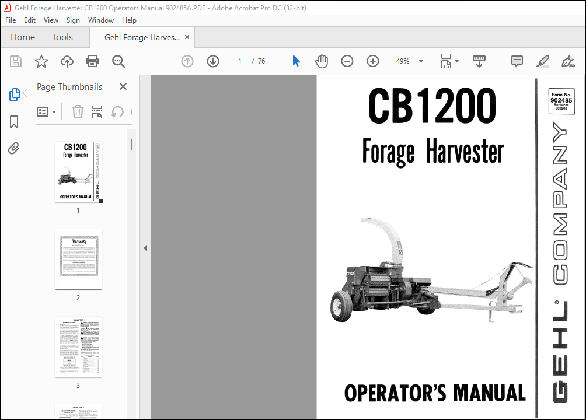
Task: Click the cloud upload share icon
Action: click(67, 61)
